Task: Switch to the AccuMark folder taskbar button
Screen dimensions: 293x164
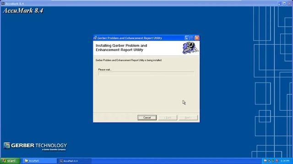Action: point(39,161)
